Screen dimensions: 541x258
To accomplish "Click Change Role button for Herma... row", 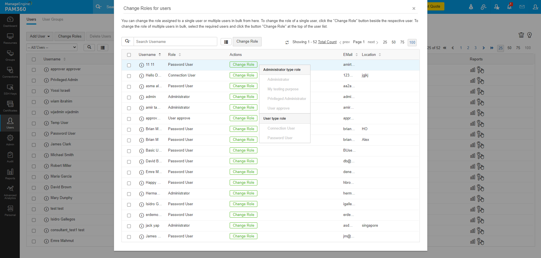I will coord(243,193).
